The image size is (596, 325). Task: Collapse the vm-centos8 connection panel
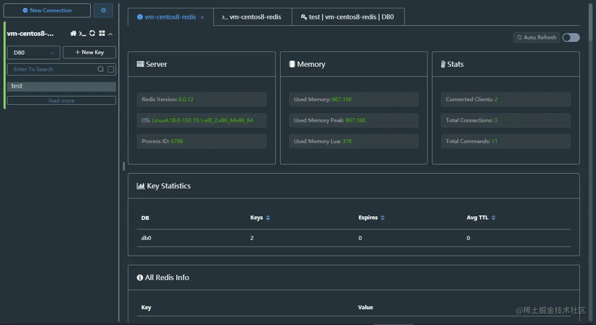pyautogui.click(x=110, y=34)
